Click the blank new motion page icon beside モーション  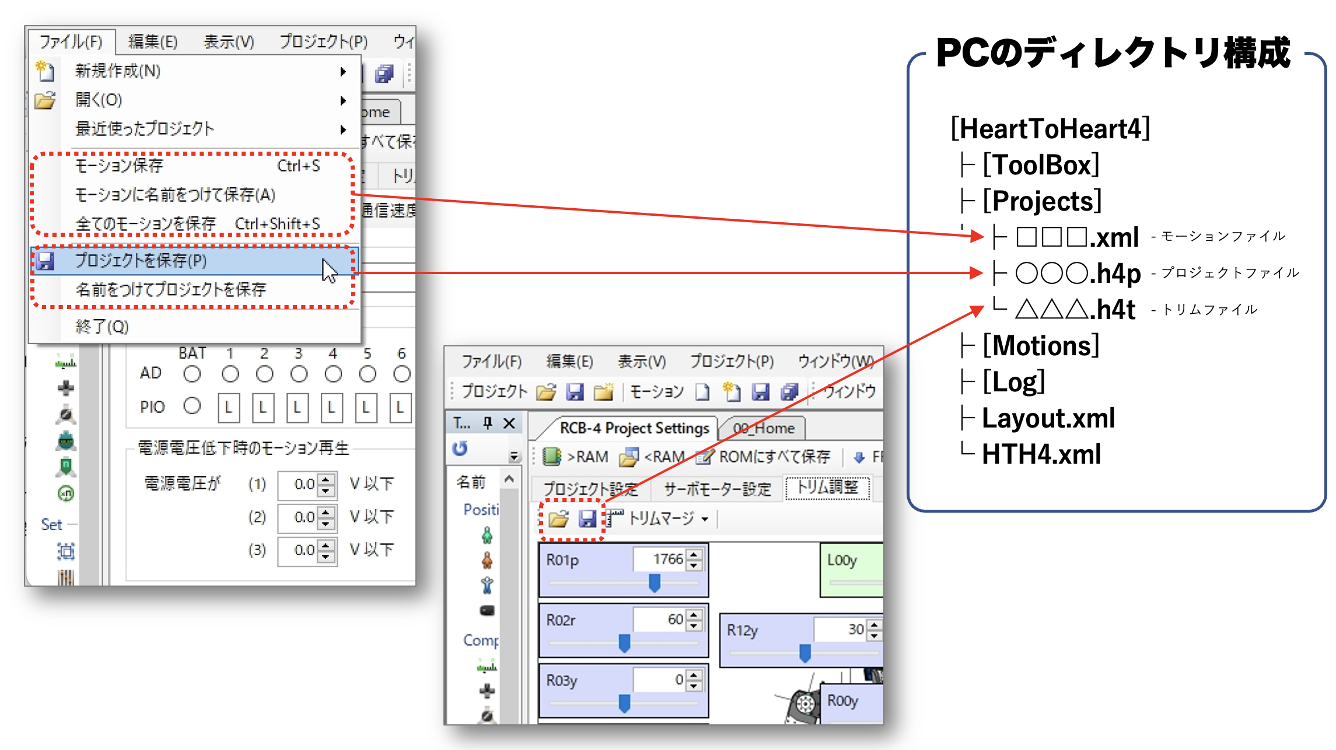[x=702, y=392]
